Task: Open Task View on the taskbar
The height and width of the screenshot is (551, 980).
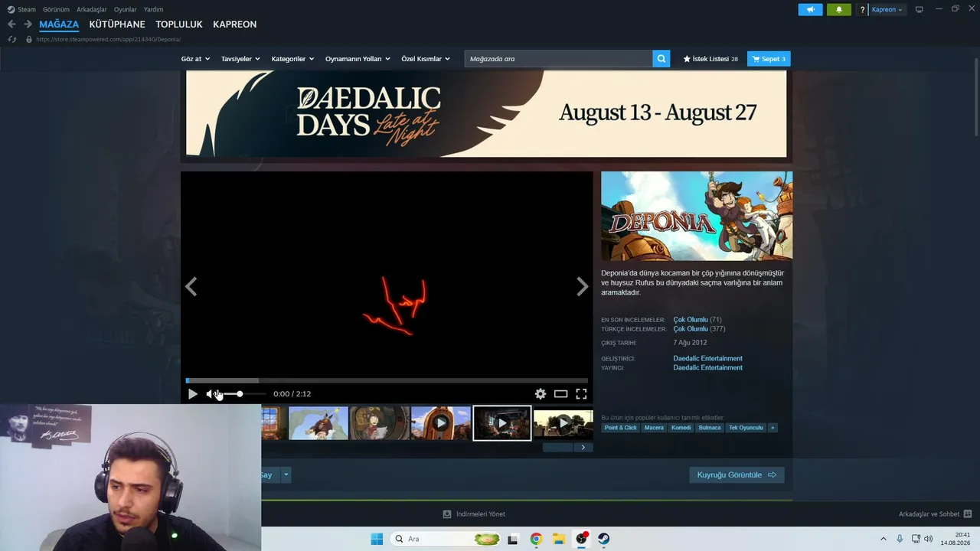Action: [513, 539]
